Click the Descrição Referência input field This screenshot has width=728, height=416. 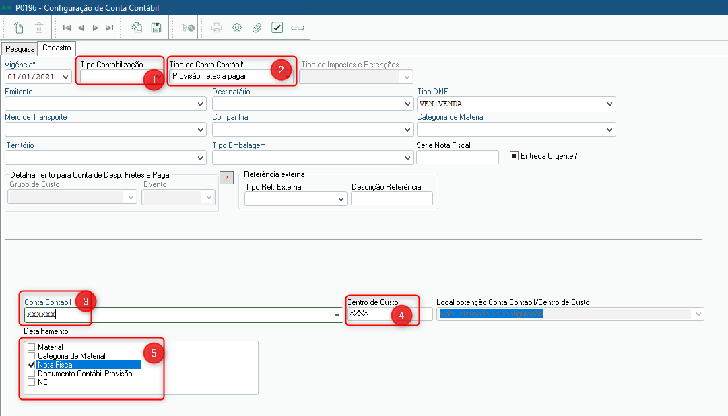[x=392, y=199]
